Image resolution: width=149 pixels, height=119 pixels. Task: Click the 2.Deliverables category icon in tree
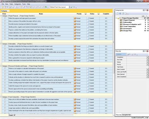coord(121,22)
